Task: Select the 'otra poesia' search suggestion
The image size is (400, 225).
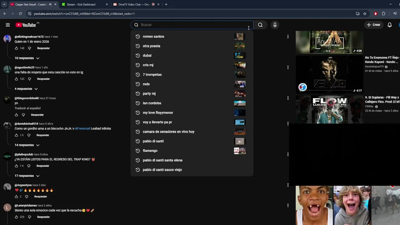Action: (192, 46)
